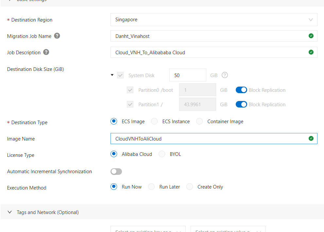Toggle Block Replication for Partition0 /boot
The width and height of the screenshot is (324, 232).
tap(241, 90)
